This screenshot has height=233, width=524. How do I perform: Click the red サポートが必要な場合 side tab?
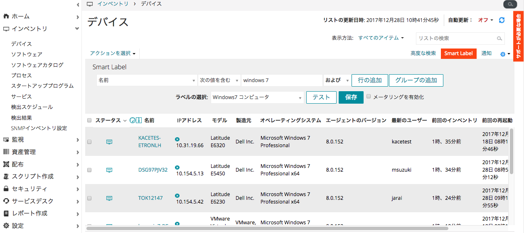[519, 36]
